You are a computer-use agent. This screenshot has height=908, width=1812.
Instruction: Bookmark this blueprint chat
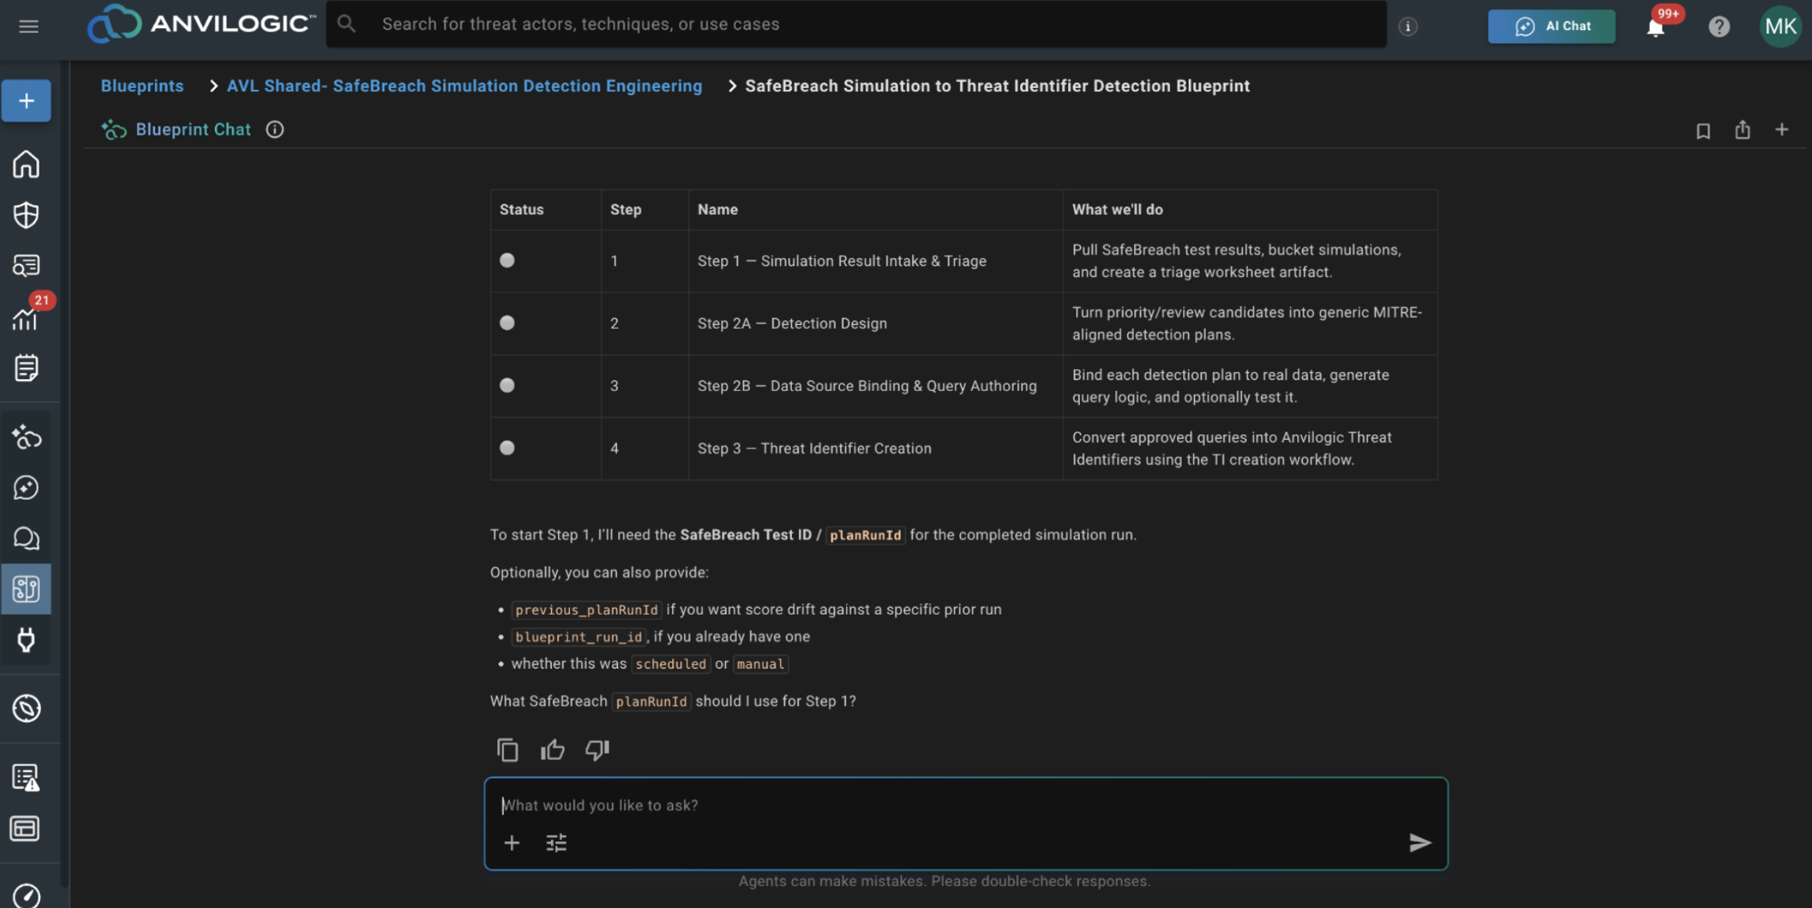(x=1703, y=131)
